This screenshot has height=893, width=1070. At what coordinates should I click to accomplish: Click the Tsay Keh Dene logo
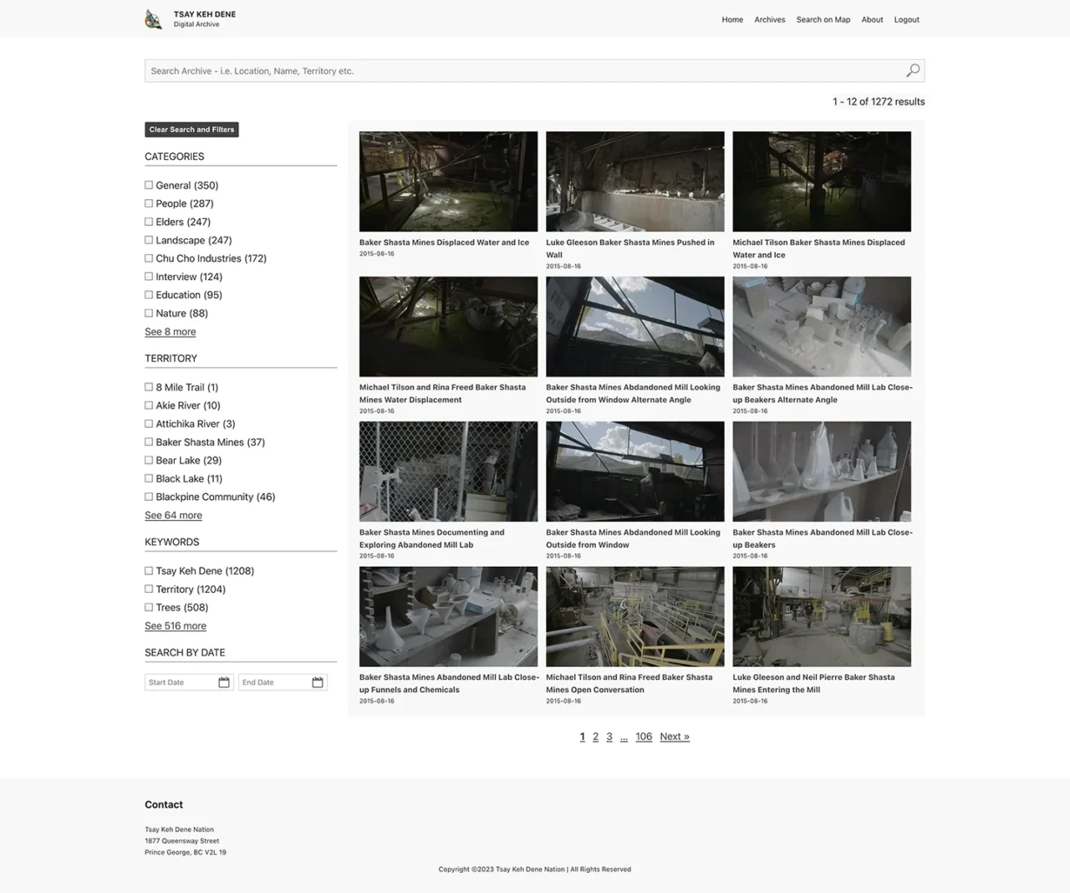[x=153, y=19]
